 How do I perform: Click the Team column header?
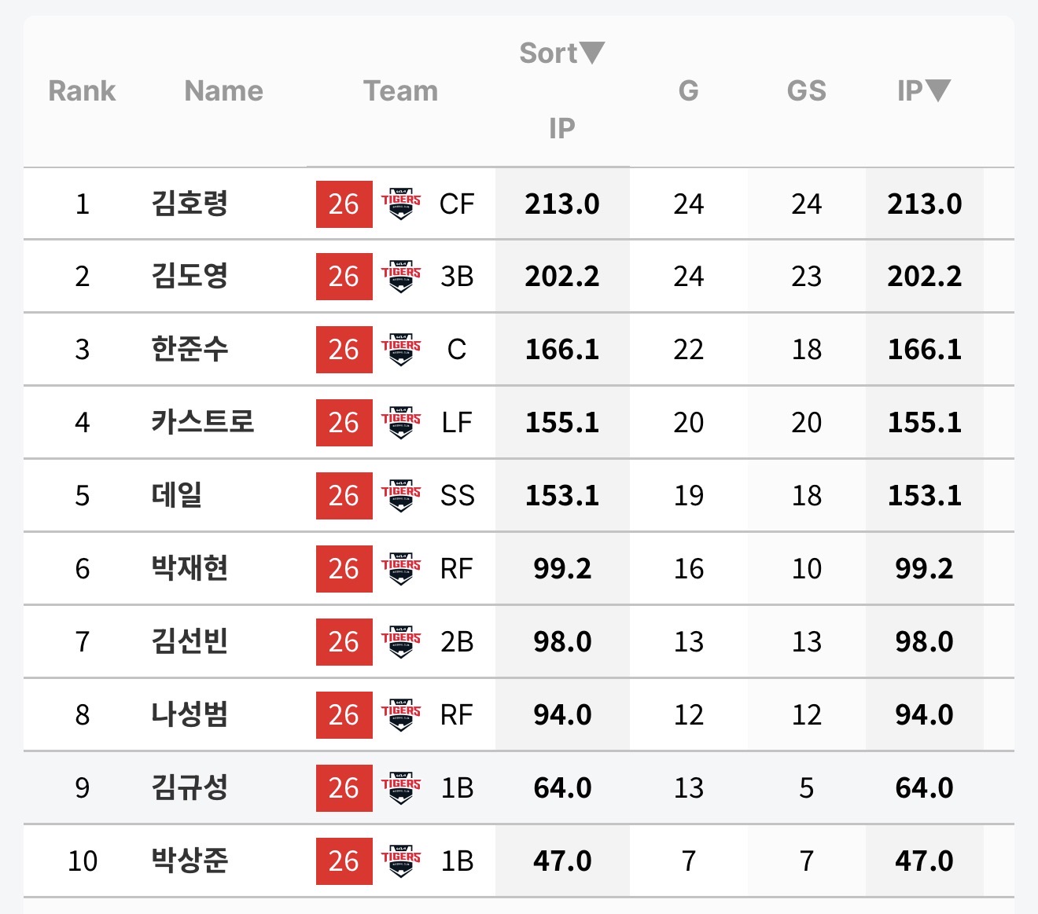[400, 90]
